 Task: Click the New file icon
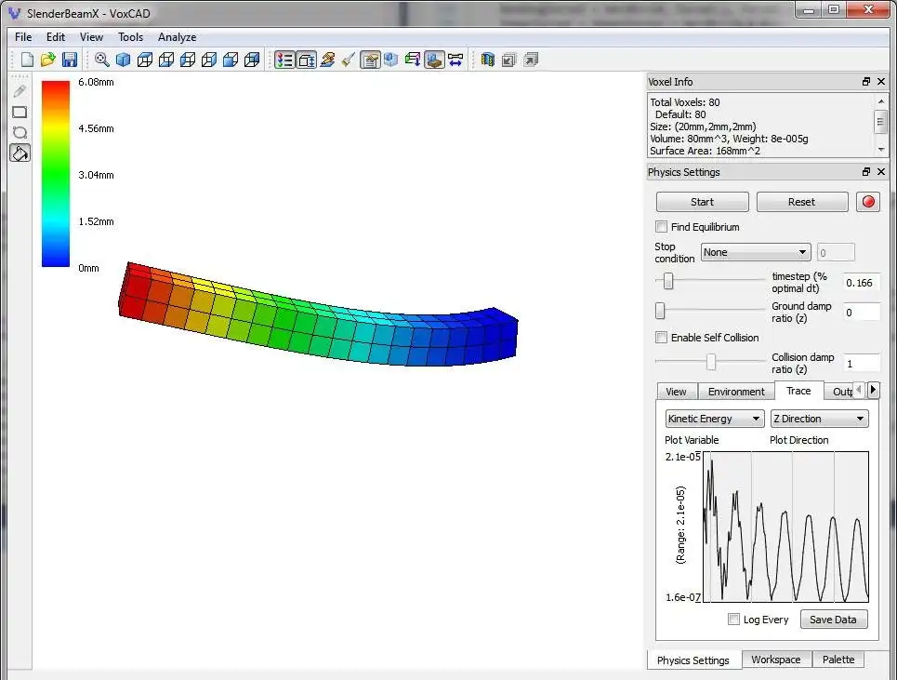point(27,60)
